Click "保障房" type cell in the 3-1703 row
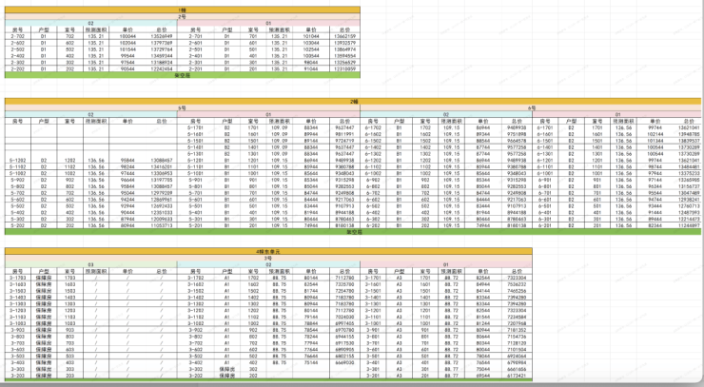This screenshot has width=704, height=387. pos(44,278)
